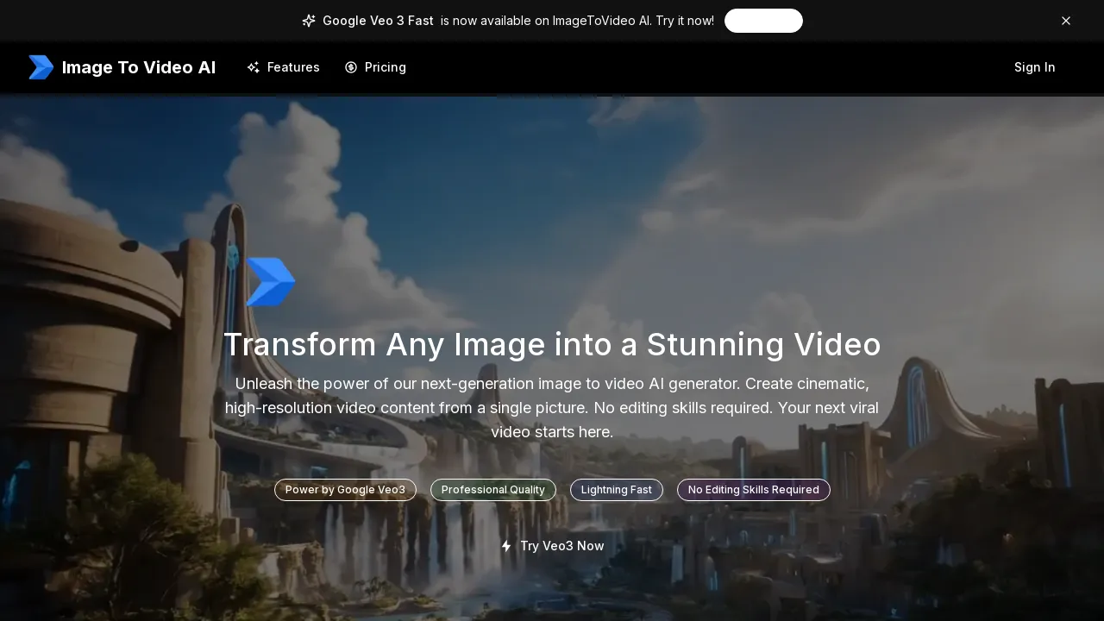The image size is (1104, 621).
Task: Click the large blue arrow hero logo
Action: tap(270, 281)
